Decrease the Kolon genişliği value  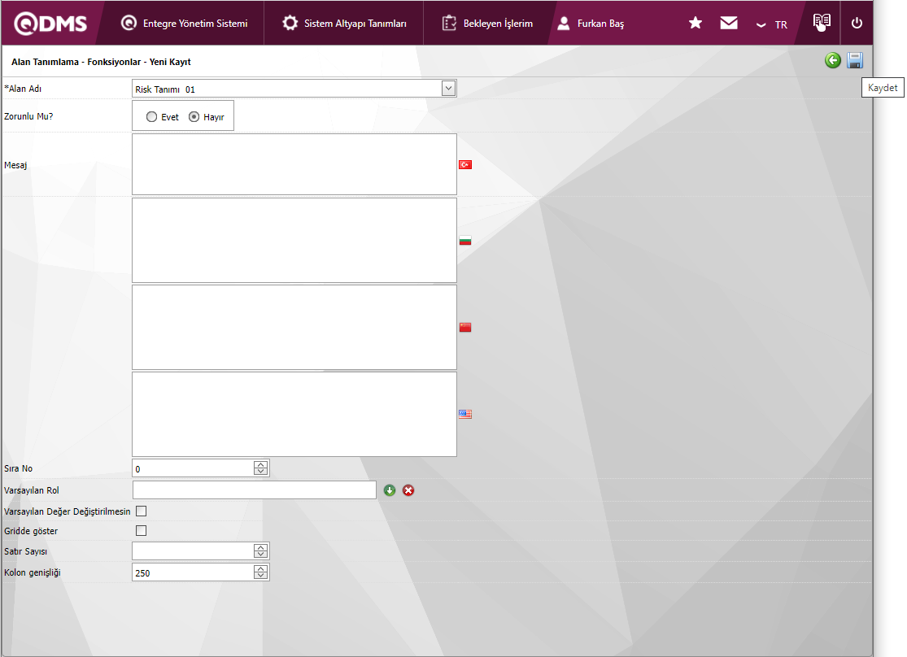tap(261, 576)
